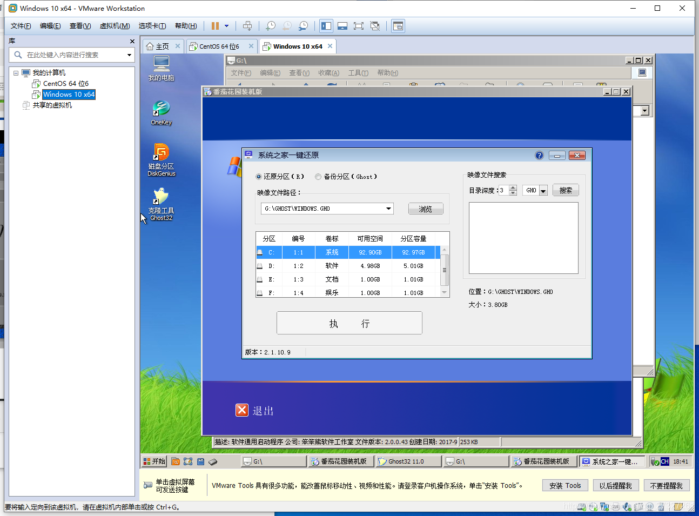Image resolution: width=699 pixels, height=516 pixels.
Task: Open snapshot manager via the clock-wrench icon
Action: pos(304,26)
